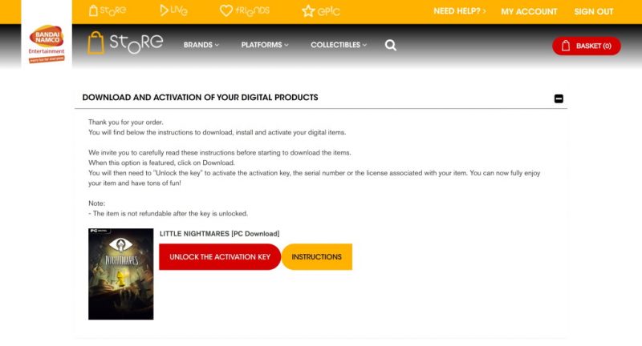Click the Little Nightmares [PC Download] title

pyautogui.click(x=219, y=234)
